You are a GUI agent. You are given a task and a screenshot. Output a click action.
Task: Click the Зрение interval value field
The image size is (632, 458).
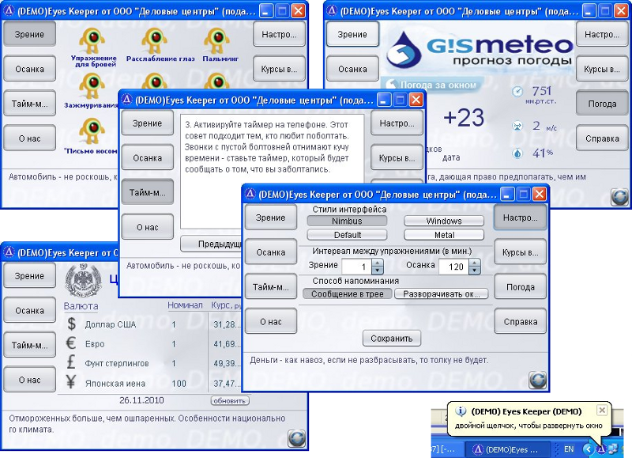pos(357,267)
